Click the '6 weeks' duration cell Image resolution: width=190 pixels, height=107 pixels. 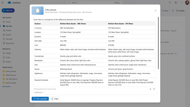pyautogui.click(x=111, y=36)
